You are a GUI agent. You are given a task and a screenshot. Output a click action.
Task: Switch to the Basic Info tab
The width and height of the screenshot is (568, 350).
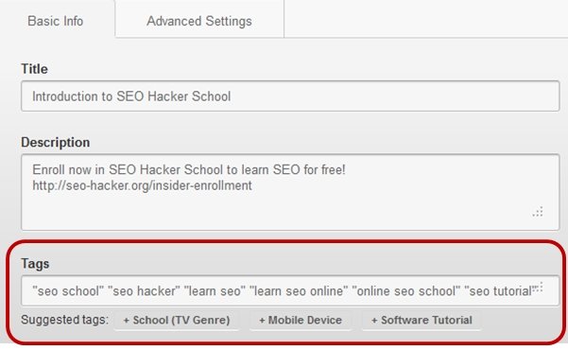(56, 21)
